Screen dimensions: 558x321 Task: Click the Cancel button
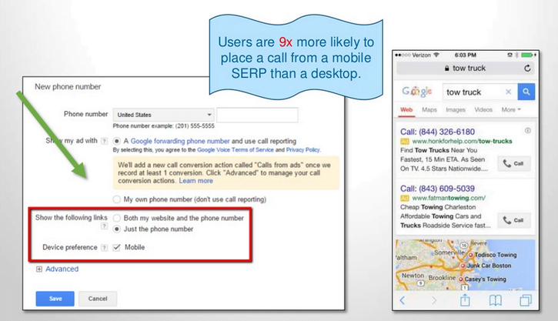98,299
